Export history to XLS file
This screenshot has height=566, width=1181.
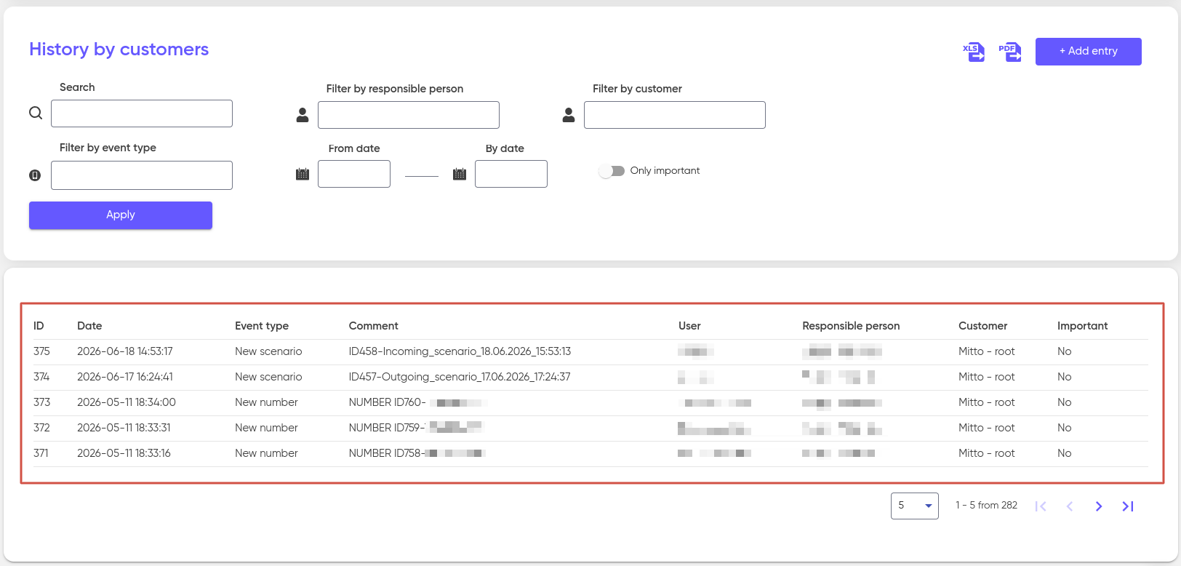pyautogui.click(x=974, y=52)
